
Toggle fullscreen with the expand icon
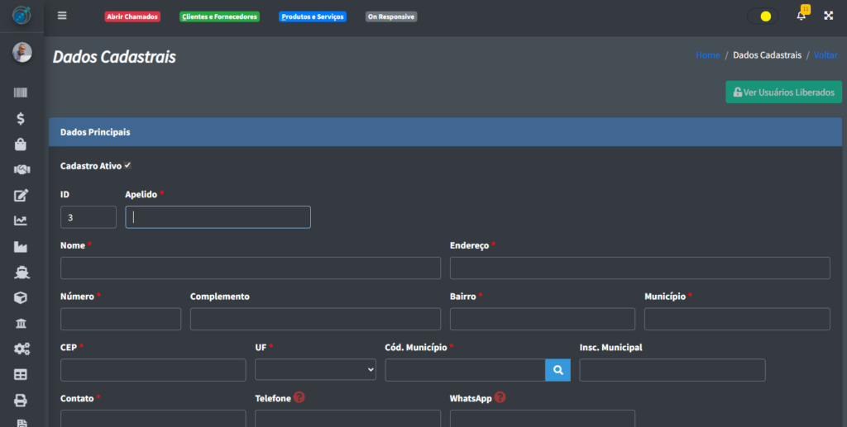click(828, 16)
